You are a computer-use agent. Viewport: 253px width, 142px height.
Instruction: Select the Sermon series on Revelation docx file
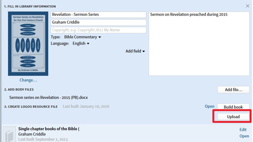click(x=49, y=98)
